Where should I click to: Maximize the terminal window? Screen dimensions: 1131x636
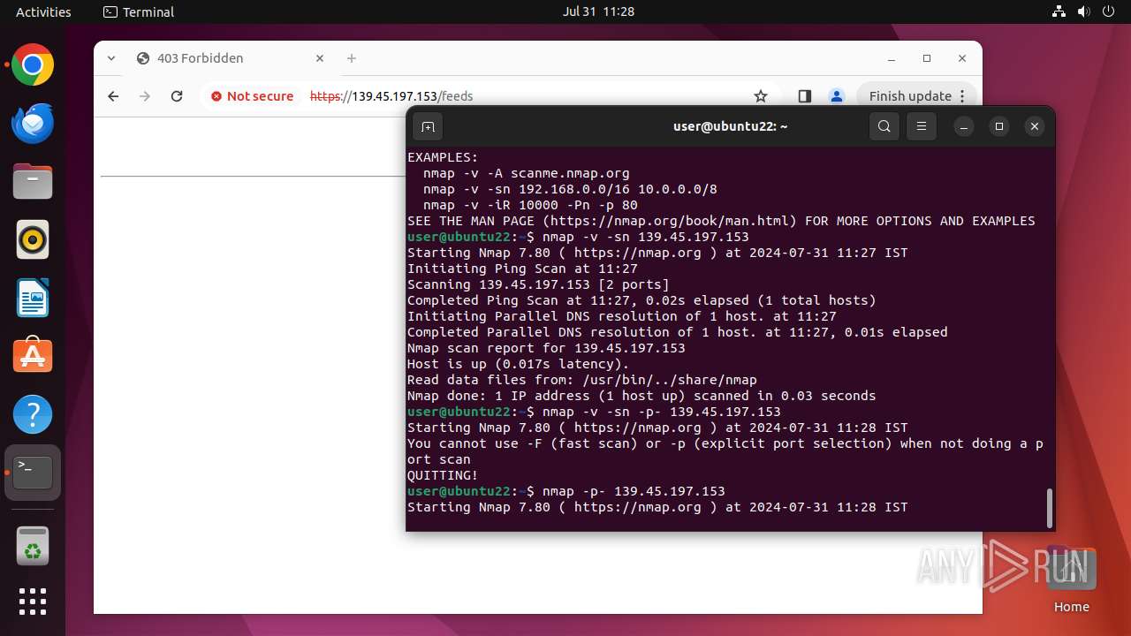pyautogui.click(x=999, y=126)
